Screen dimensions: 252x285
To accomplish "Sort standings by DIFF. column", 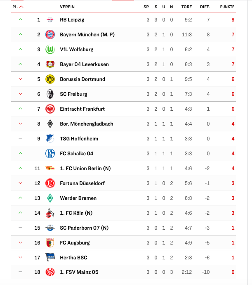I will tap(205, 7).
